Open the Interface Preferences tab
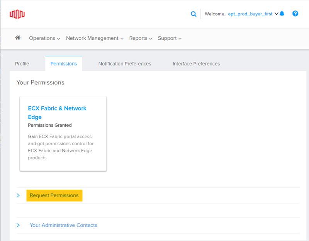Screen dimensions: 309x241 196,64
